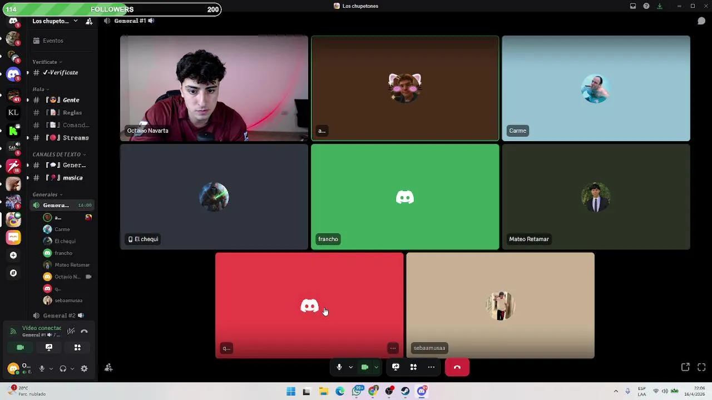Open microphone options arrow in user panel
This screenshot has width=712, height=400.
tap(51, 368)
